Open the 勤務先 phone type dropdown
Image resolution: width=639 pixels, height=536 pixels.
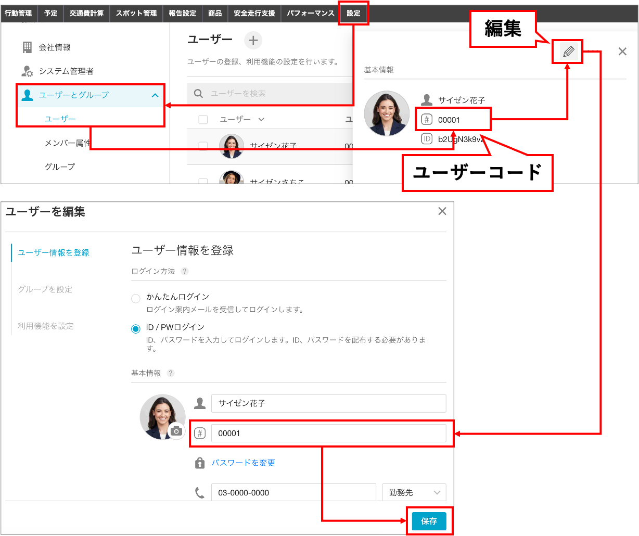click(414, 492)
